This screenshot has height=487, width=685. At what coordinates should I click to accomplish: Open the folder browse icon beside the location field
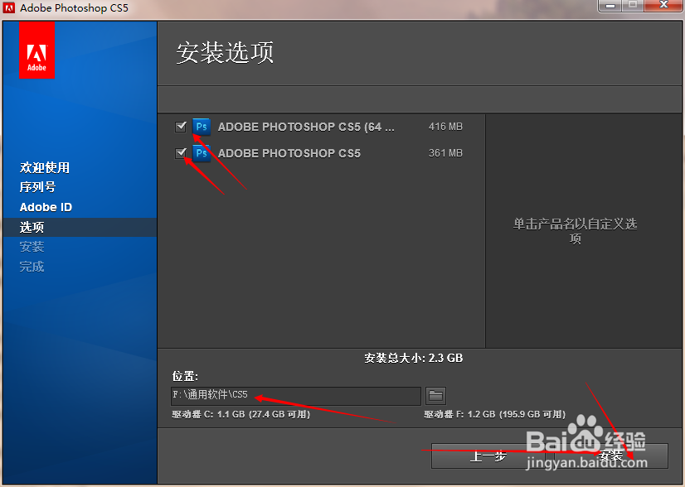point(435,396)
